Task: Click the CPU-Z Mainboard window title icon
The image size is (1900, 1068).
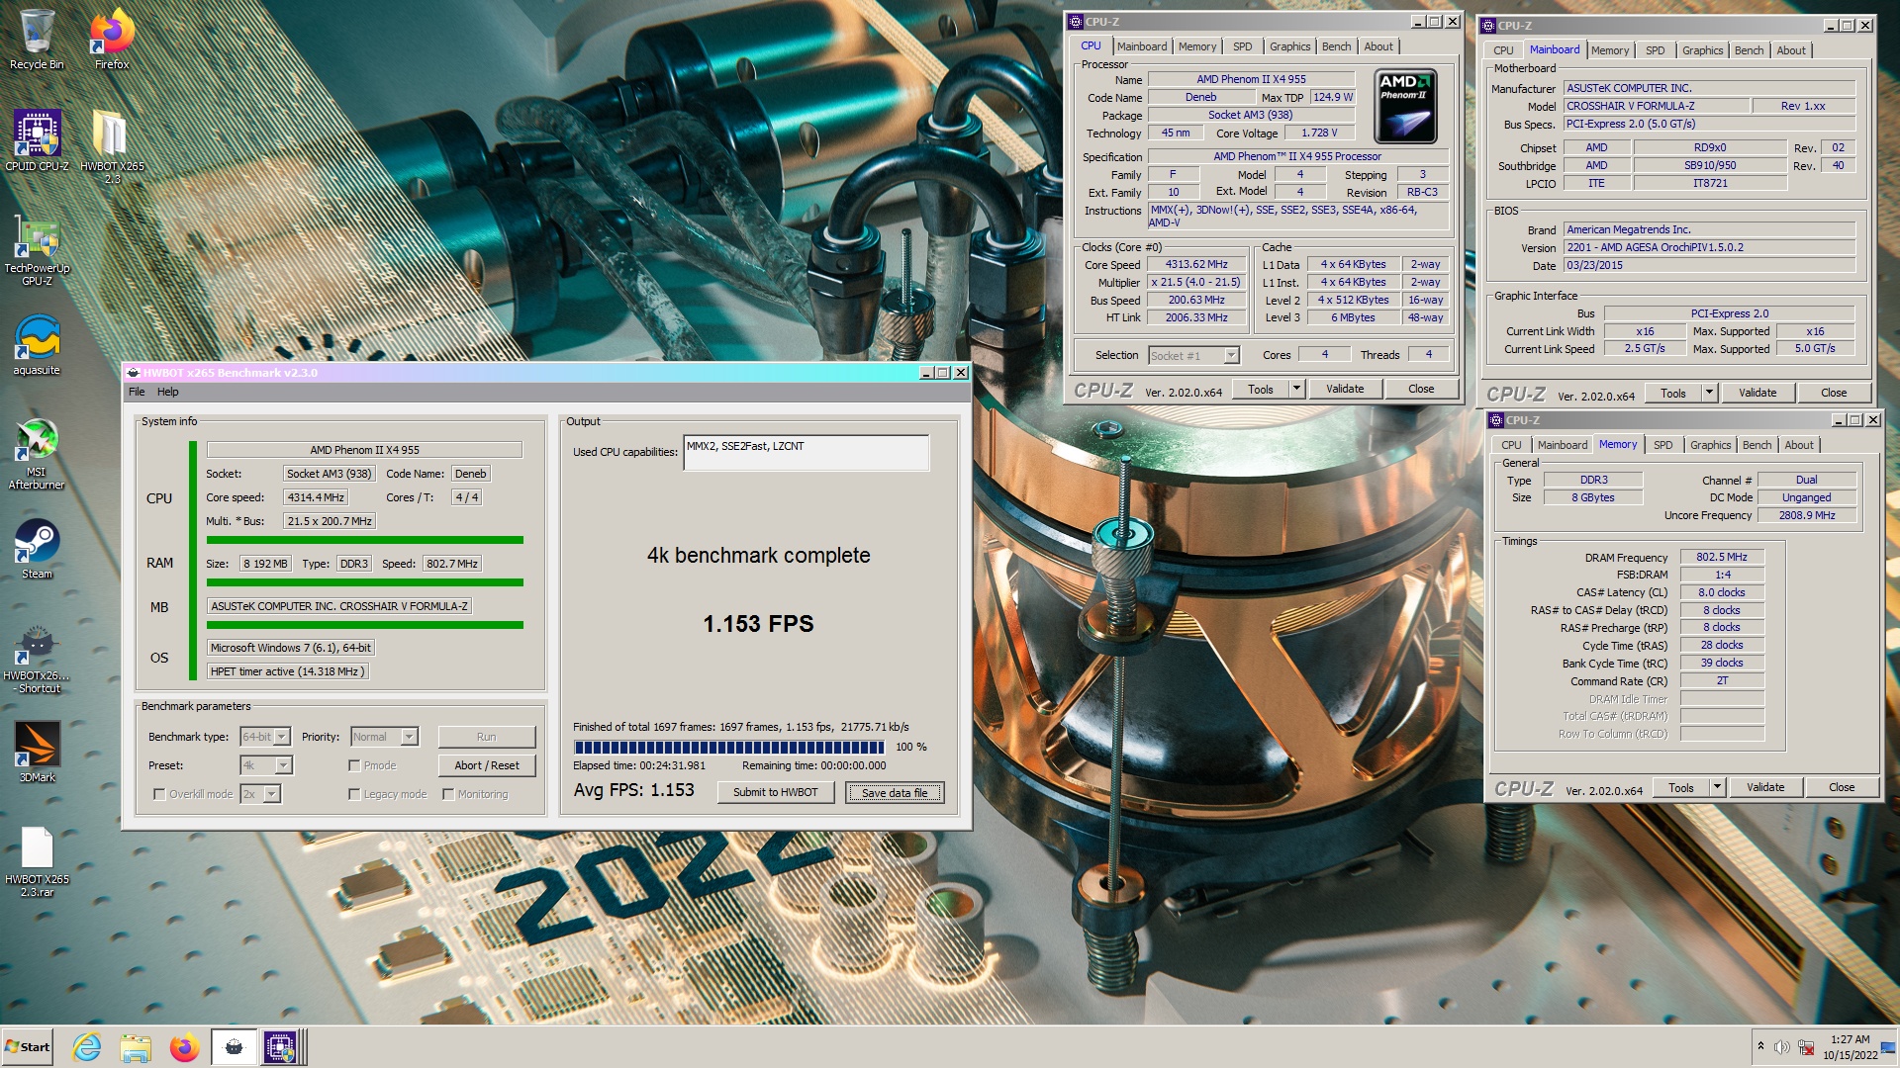Action: click(1488, 26)
